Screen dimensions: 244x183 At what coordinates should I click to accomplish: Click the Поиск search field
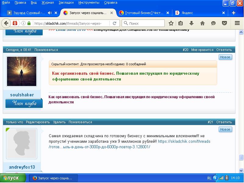143,23
